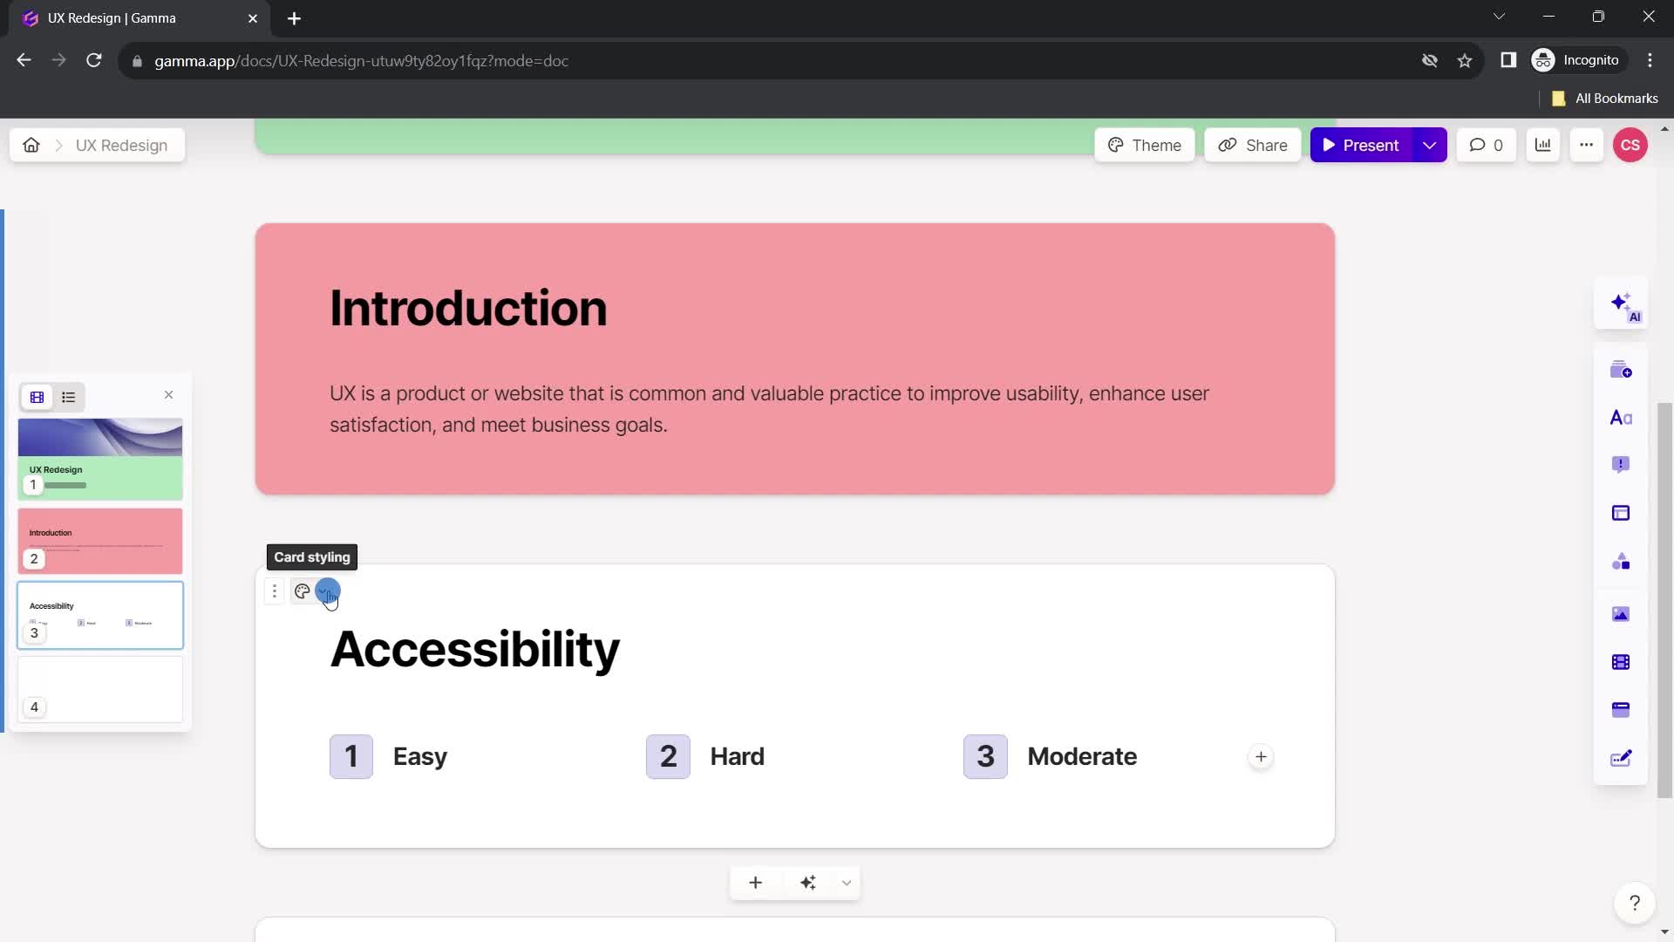This screenshot has height=942, width=1674.
Task: Expand the Card styling tooltip menu
Action: tap(327, 590)
